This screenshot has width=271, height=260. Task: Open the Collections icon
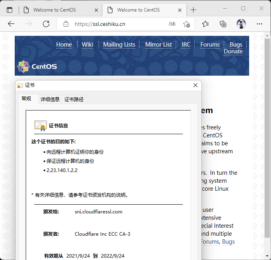(x=223, y=24)
